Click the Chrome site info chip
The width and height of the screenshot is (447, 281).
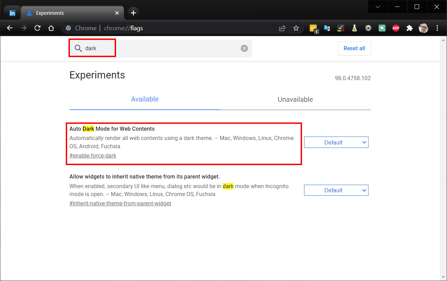81,28
